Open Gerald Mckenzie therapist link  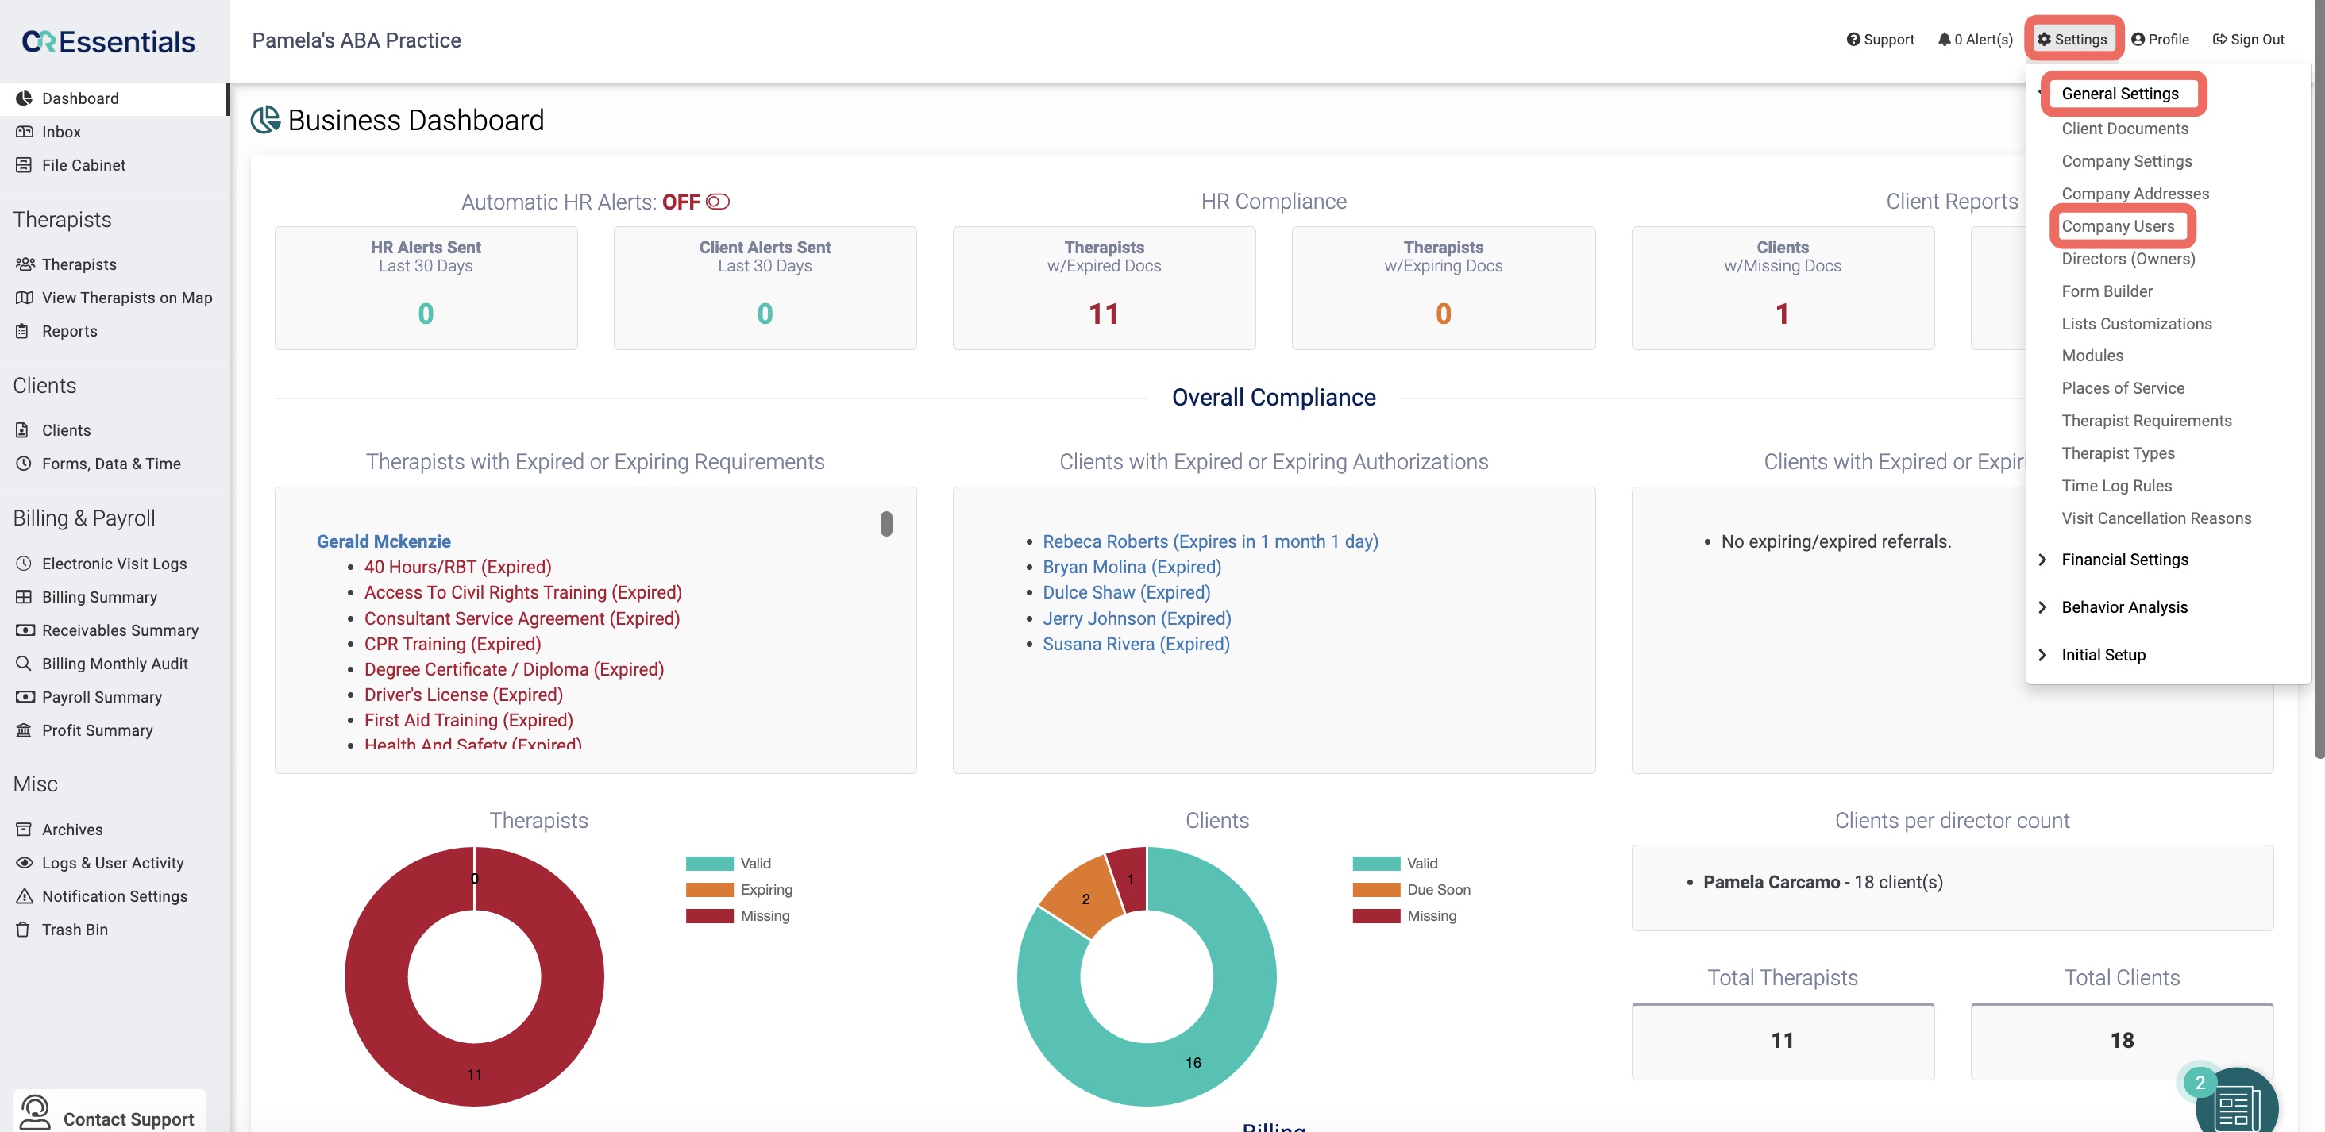click(x=384, y=541)
